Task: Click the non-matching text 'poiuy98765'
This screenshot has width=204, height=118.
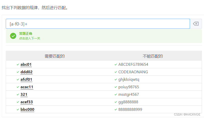Action: pos(129,87)
